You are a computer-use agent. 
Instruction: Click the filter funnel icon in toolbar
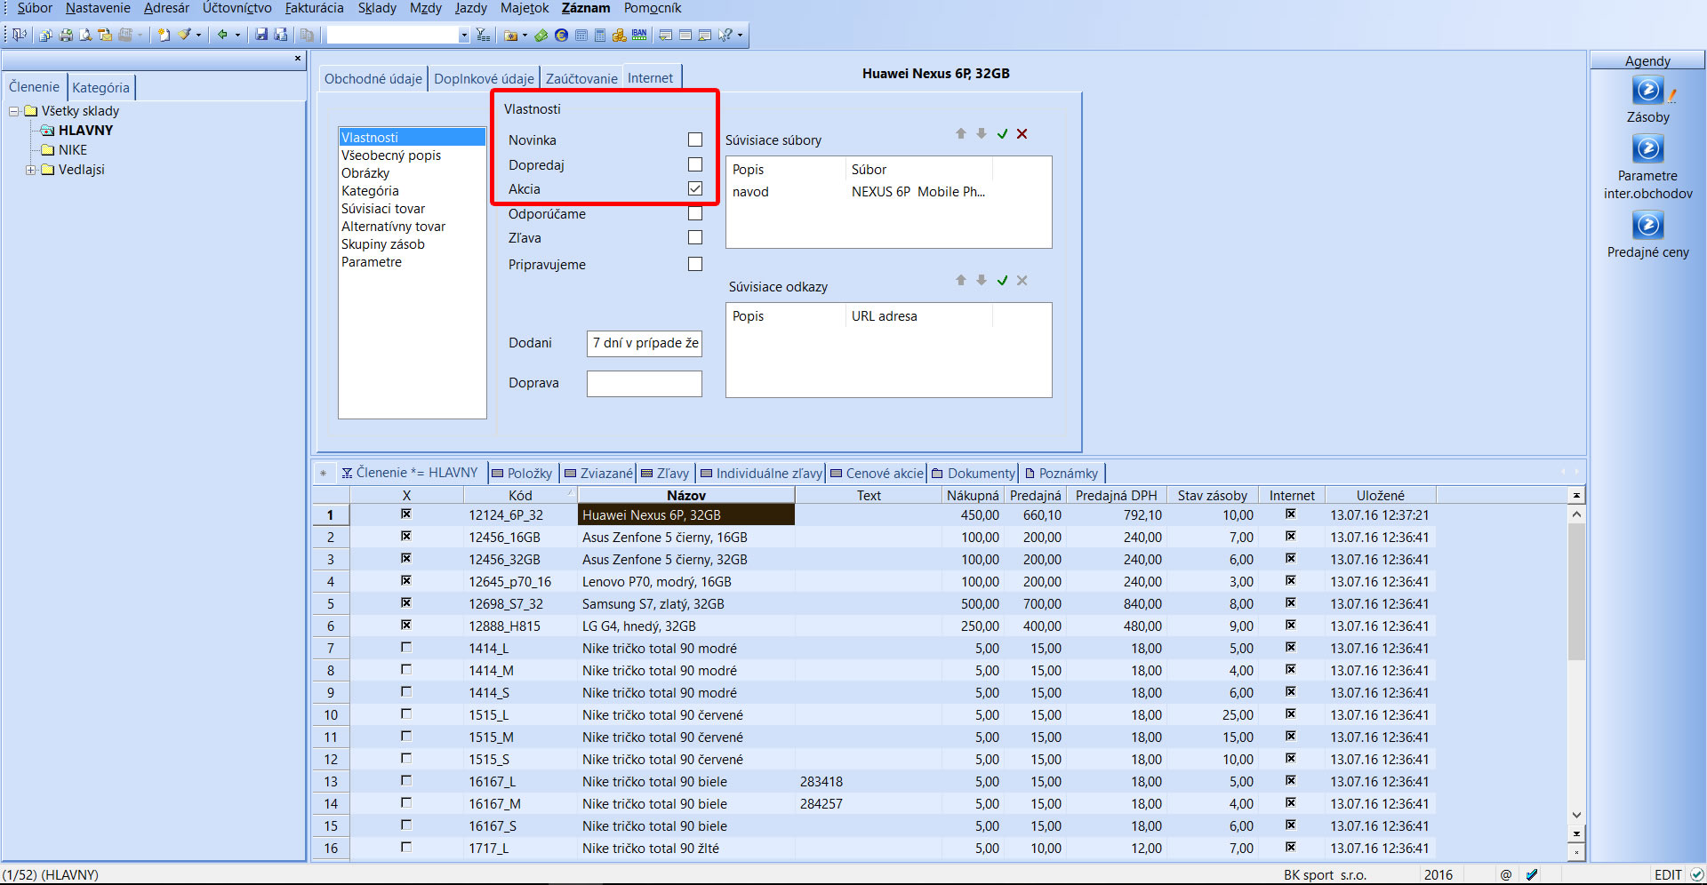[x=483, y=35]
